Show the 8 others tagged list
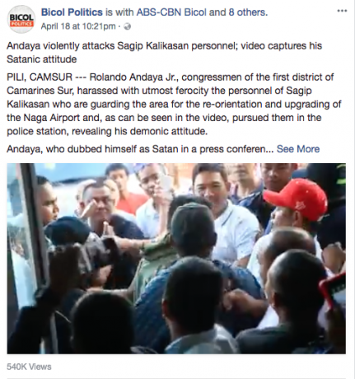The width and height of the screenshot is (355, 379). (x=247, y=12)
